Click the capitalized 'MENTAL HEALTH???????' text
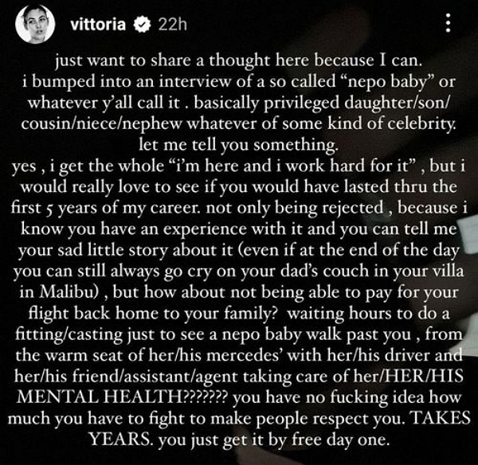 point(122,397)
